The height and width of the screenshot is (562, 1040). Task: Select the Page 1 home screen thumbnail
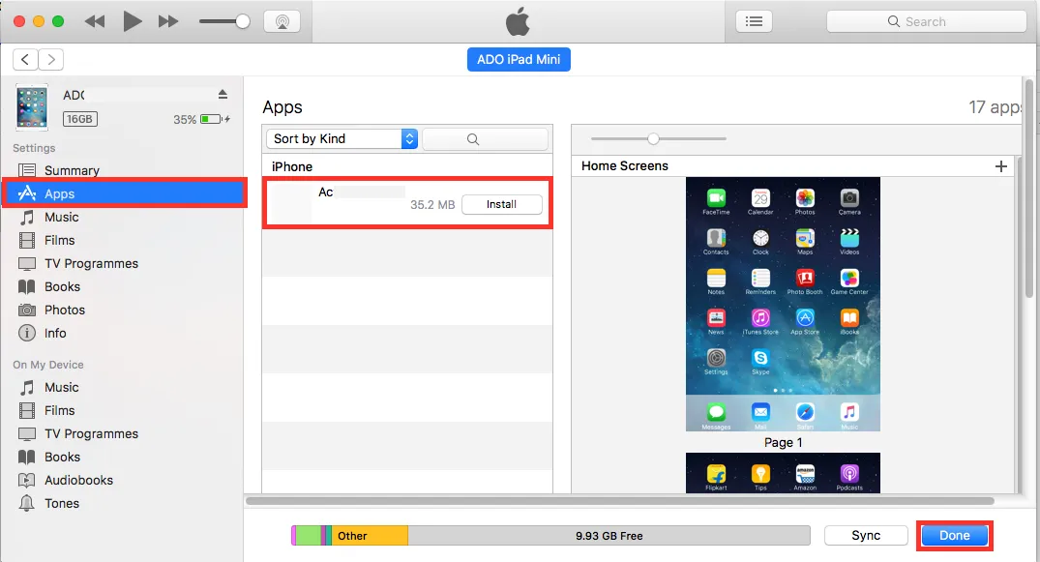pyautogui.click(x=783, y=304)
